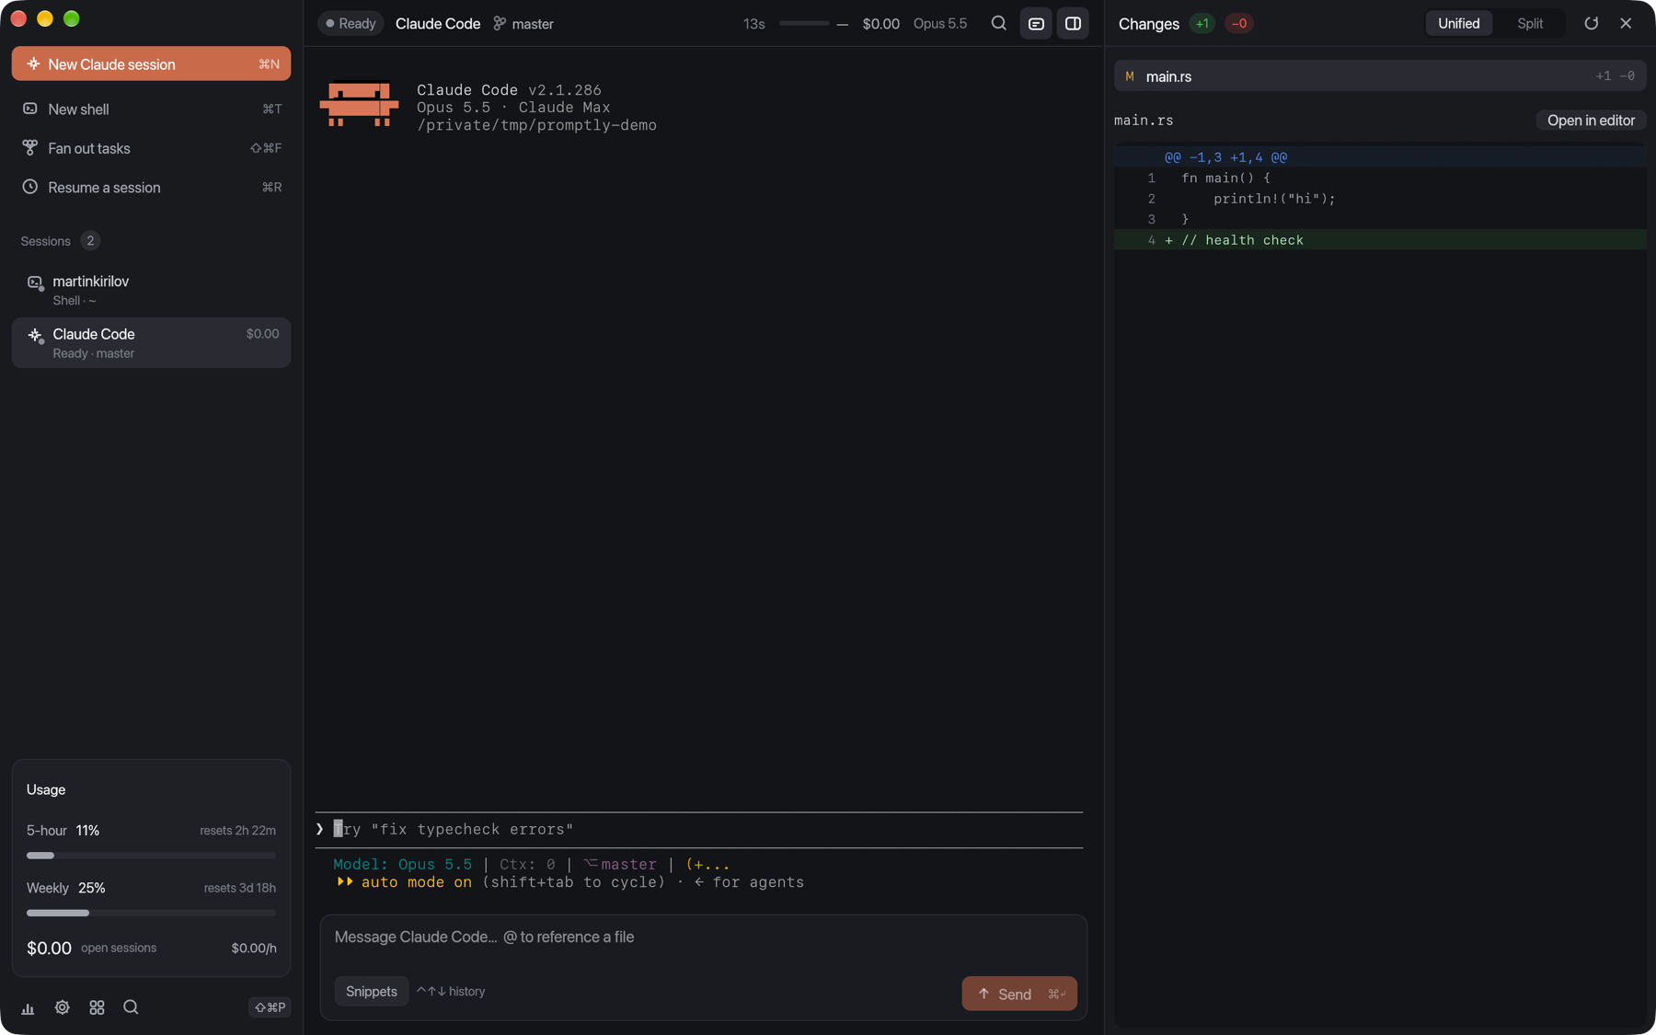
Task: Choose Resume a session
Action: (151, 187)
